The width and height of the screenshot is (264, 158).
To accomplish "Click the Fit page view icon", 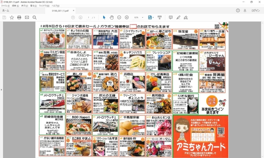I will click(x=150, y=17).
